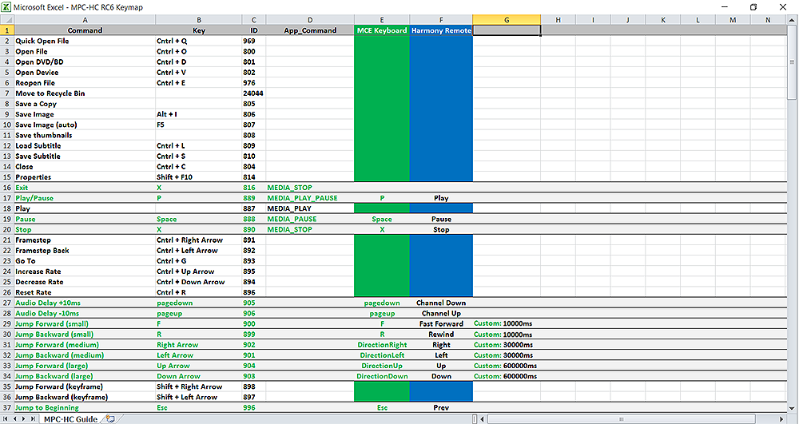Image resolution: width=799 pixels, height=424 pixels.
Task: Jump to the last sheet tab arrow
Action: tap(33, 419)
